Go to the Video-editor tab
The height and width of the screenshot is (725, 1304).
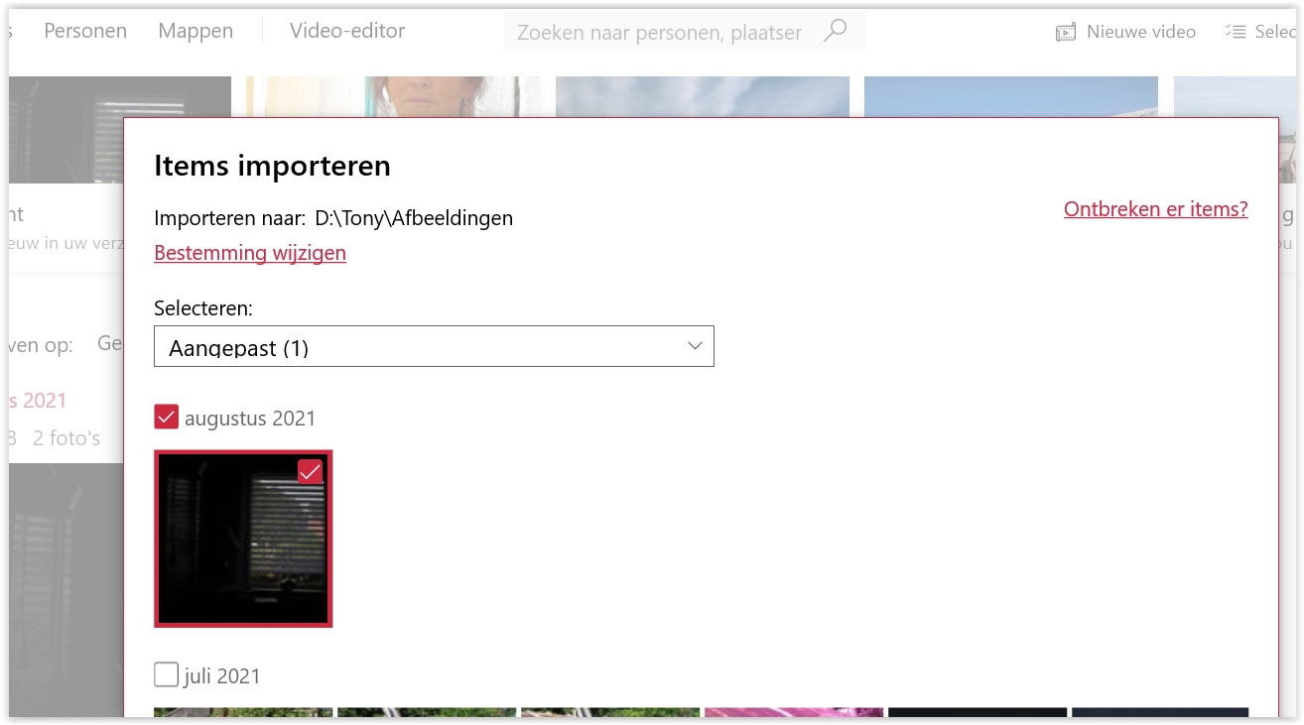347,31
